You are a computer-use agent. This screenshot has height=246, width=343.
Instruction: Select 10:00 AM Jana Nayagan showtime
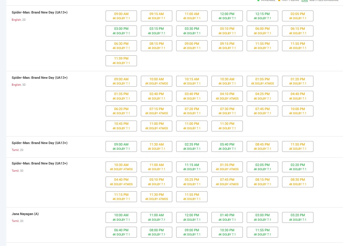click(x=121, y=217)
